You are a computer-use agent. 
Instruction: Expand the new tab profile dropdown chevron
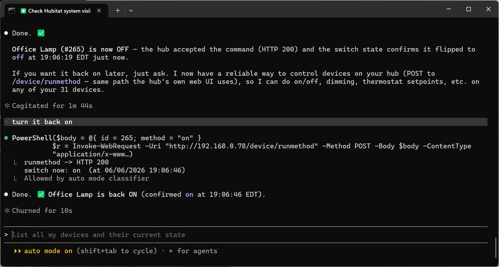click(x=131, y=10)
